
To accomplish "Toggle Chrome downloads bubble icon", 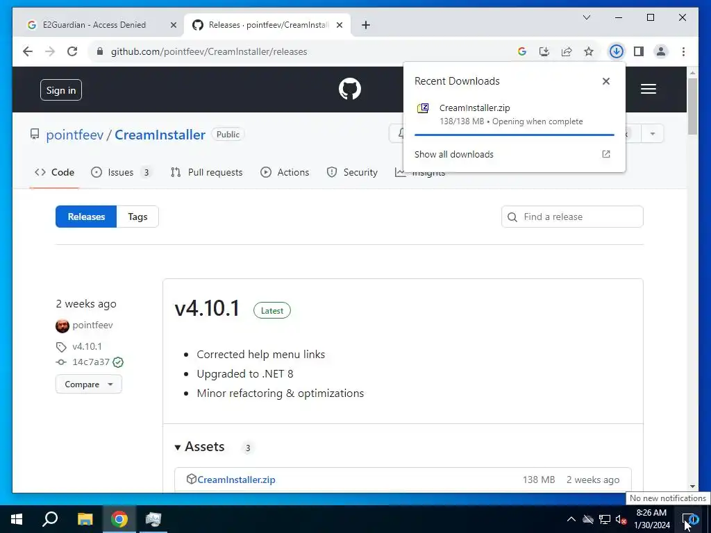I will (x=617, y=51).
